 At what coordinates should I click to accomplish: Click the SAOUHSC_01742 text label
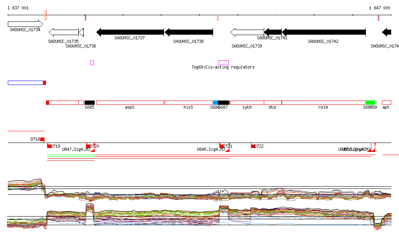tap(323, 41)
